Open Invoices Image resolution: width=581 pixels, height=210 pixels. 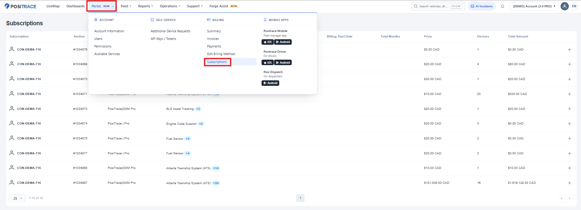[213, 39]
